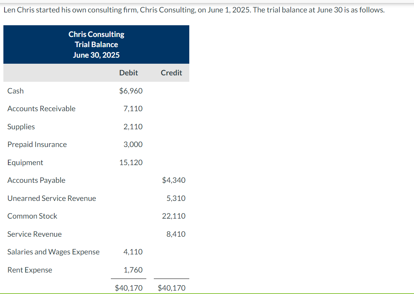The image size is (414, 294).
Task: Select the Unearned Service Revenue label
Action: click(x=52, y=198)
